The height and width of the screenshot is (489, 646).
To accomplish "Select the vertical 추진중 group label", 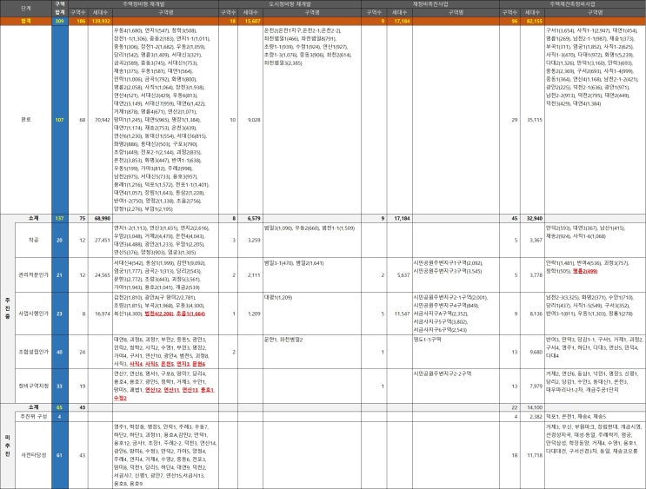I will (x=8, y=308).
